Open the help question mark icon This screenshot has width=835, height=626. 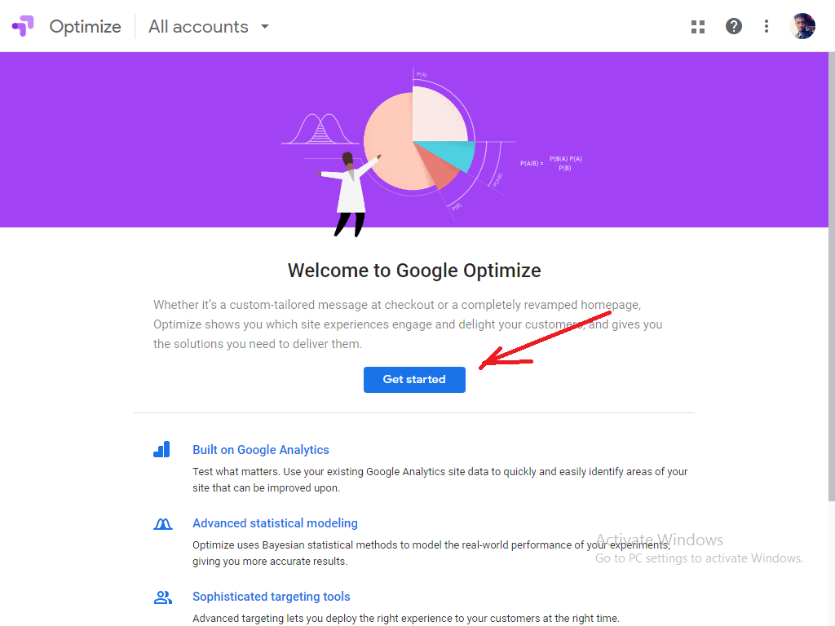click(733, 26)
